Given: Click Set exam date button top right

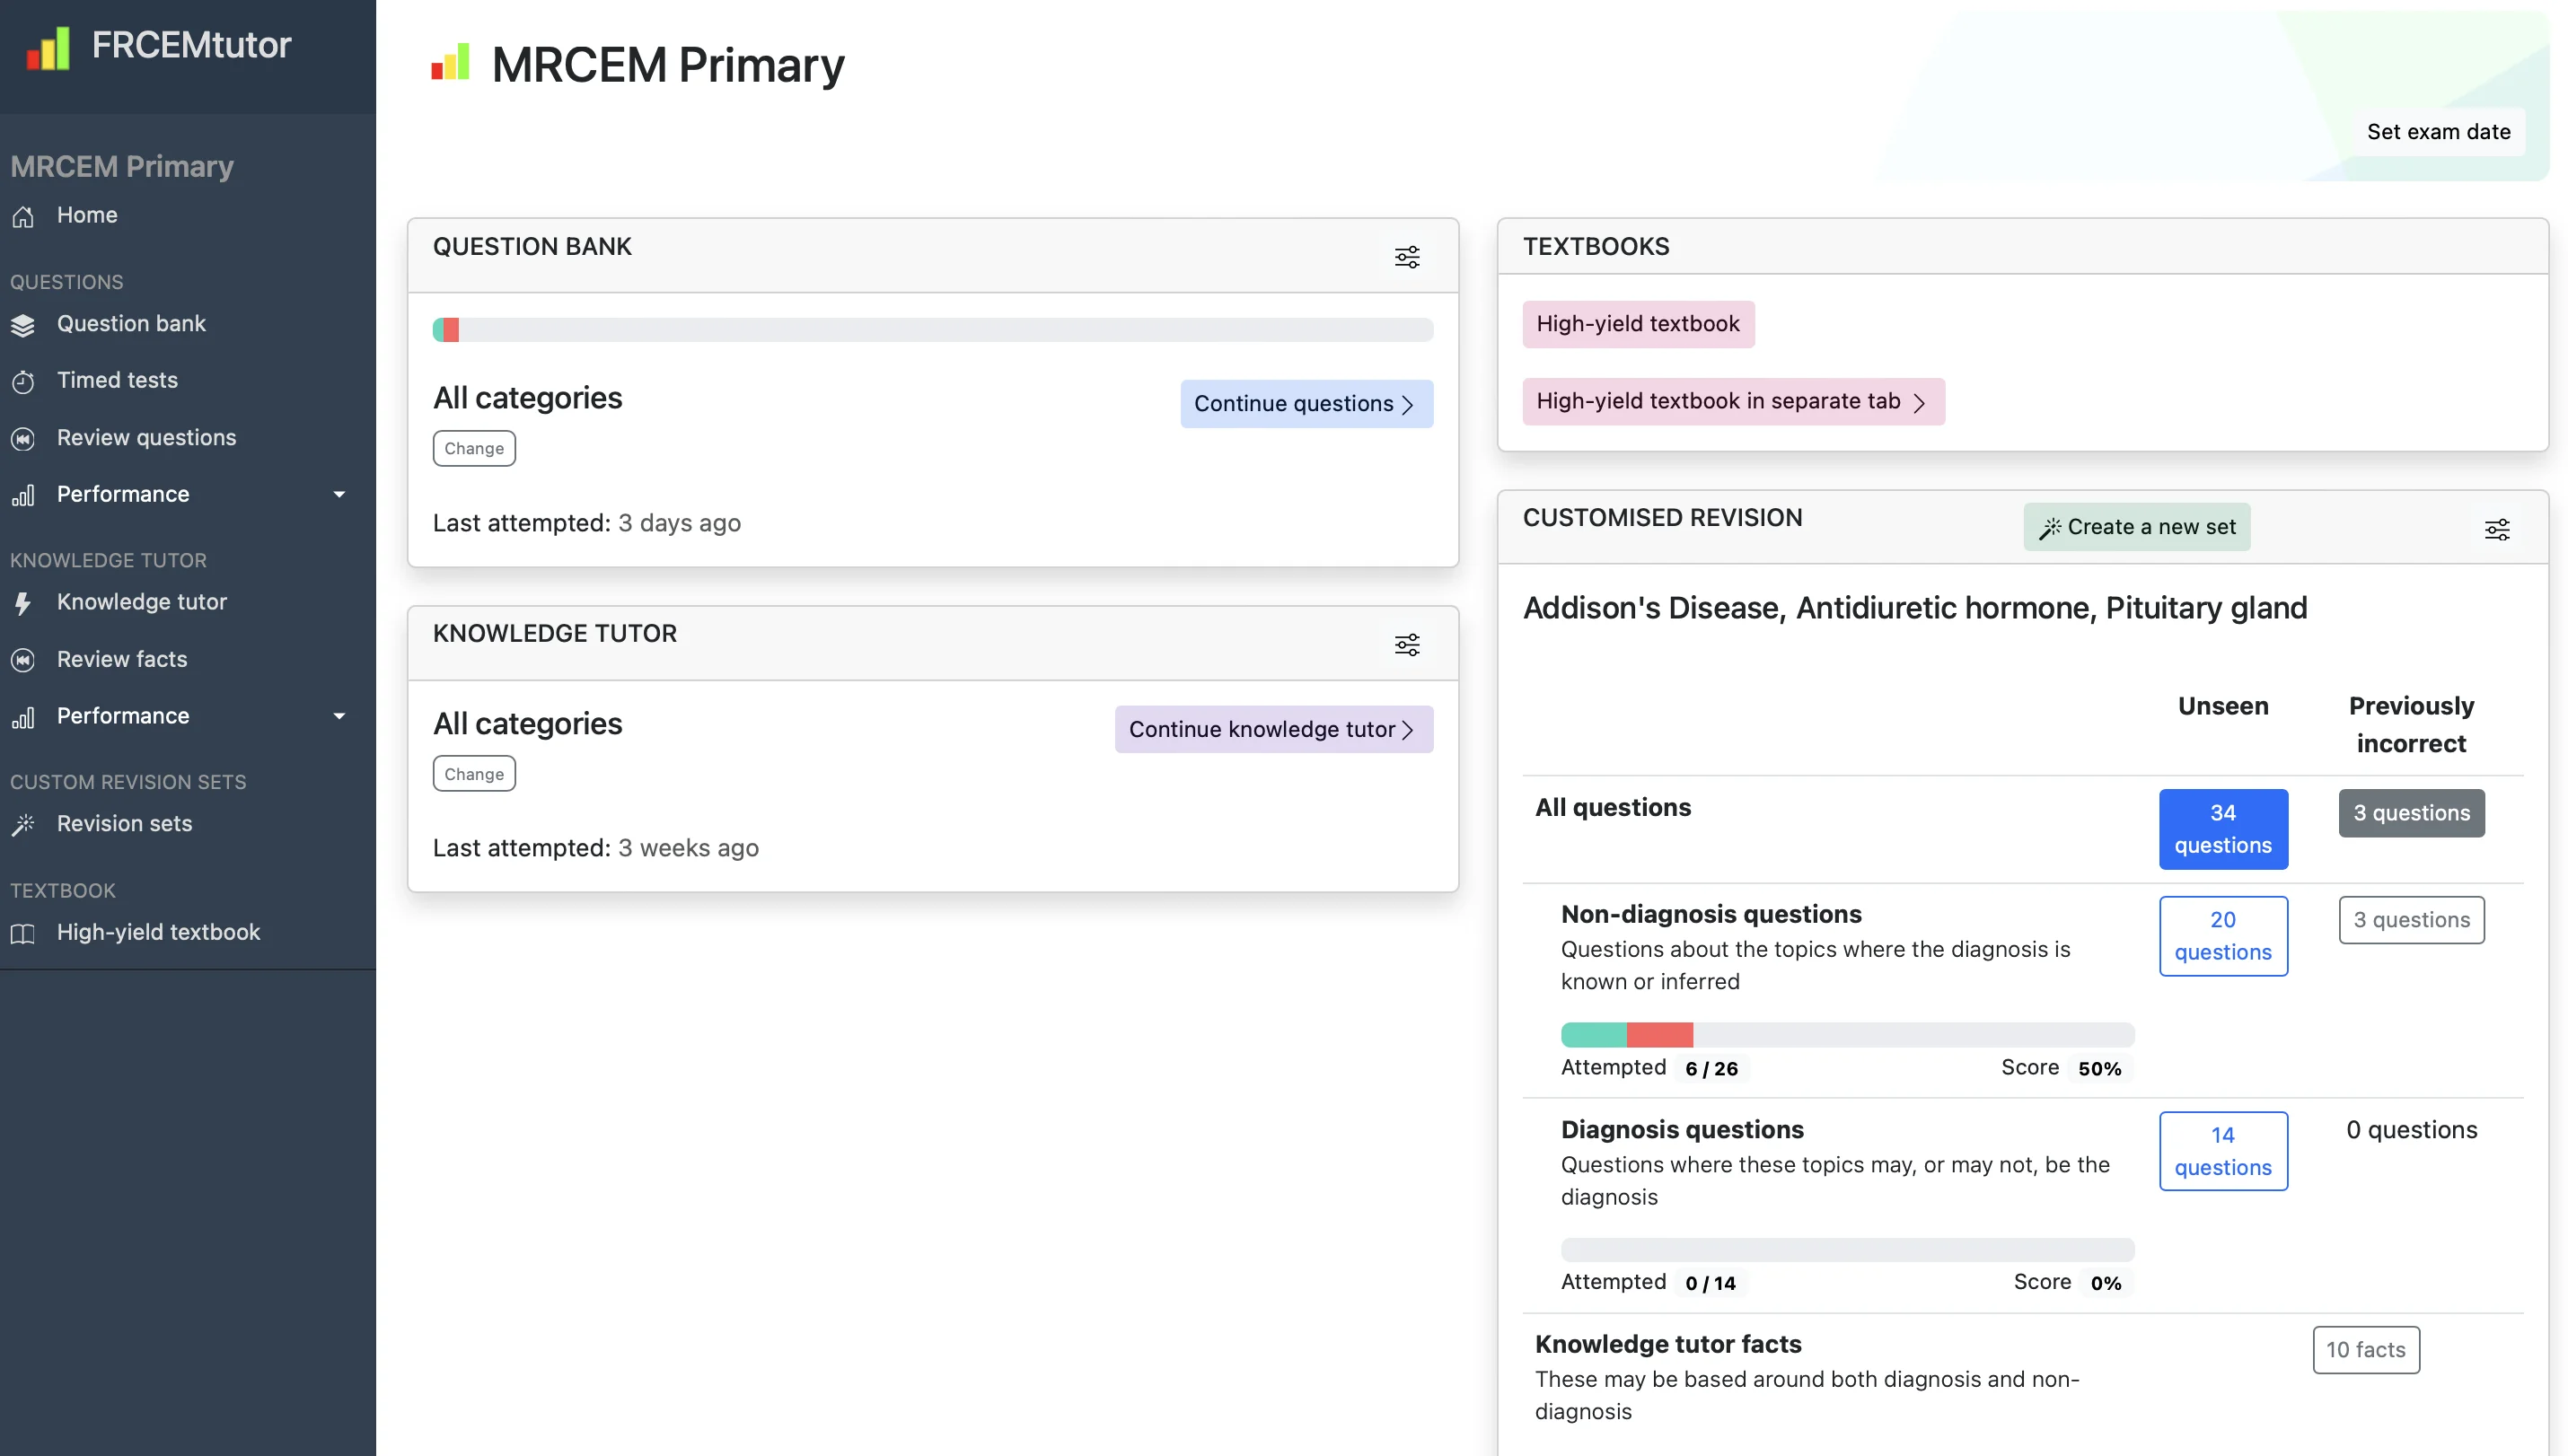Looking at the screenshot, I should tap(2440, 130).
